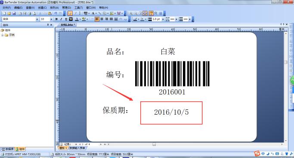Open the font size dropdown
Viewport: 294px width, 158px height.
click(51, 19)
